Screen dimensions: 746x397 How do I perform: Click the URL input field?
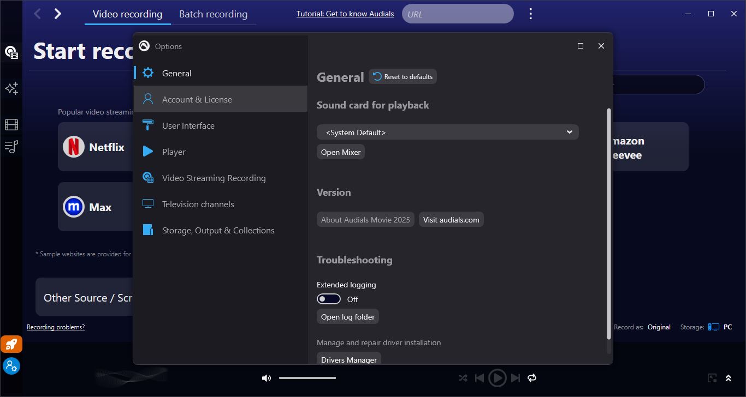pos(458,14)
